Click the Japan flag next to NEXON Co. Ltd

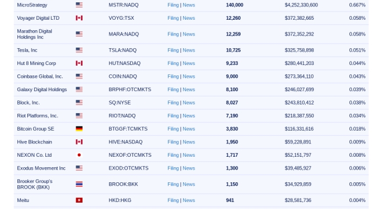pyautogui.click(x=79, y=155)
